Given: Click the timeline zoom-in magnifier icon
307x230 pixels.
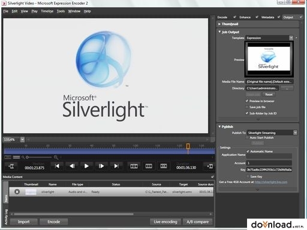Looking at the screenshot, I should (56, 158).
